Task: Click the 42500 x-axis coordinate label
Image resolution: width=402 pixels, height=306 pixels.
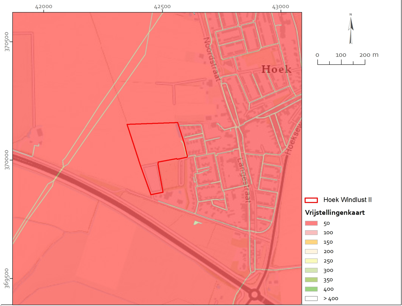Action: pyautogui.click(x=162, y=7)
